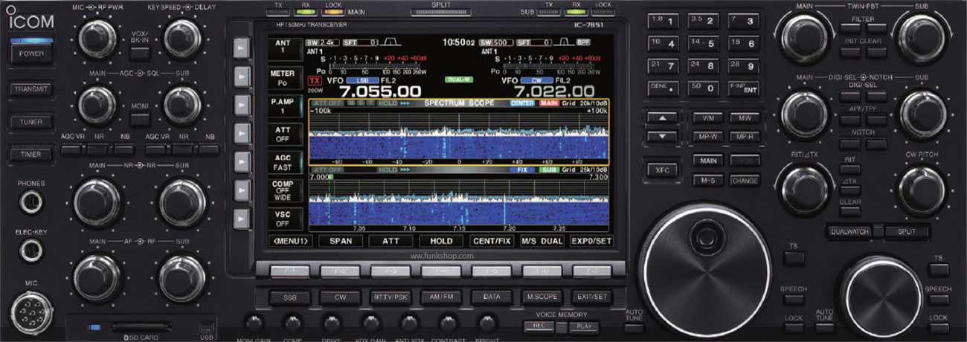Select the 1.8 MHz band key 1

pyautogui.click(x=664, y=21)
